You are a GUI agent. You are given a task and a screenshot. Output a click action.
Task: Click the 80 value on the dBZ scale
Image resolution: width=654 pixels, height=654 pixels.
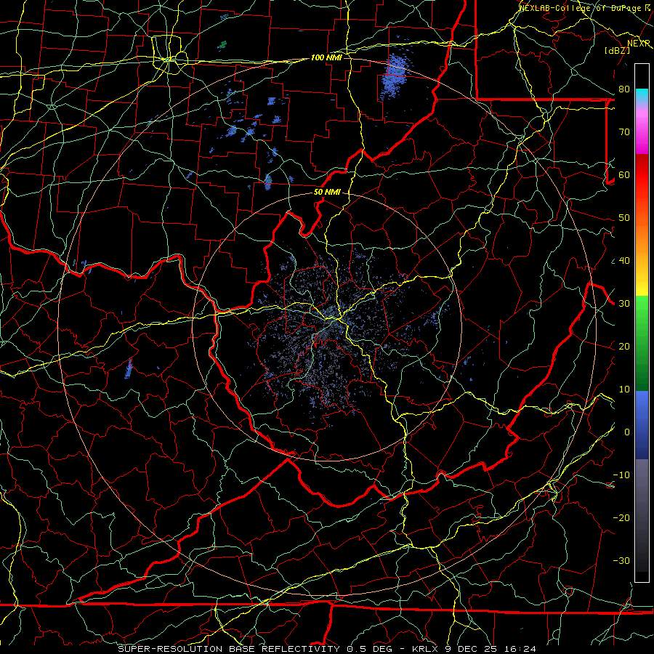(624, 89)
